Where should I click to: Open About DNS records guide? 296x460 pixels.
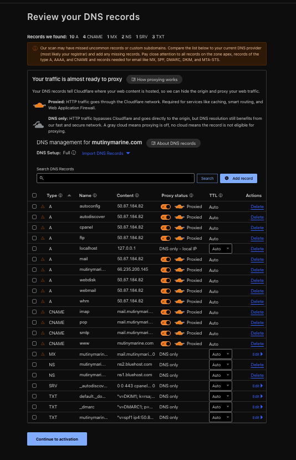coord(173,143)
